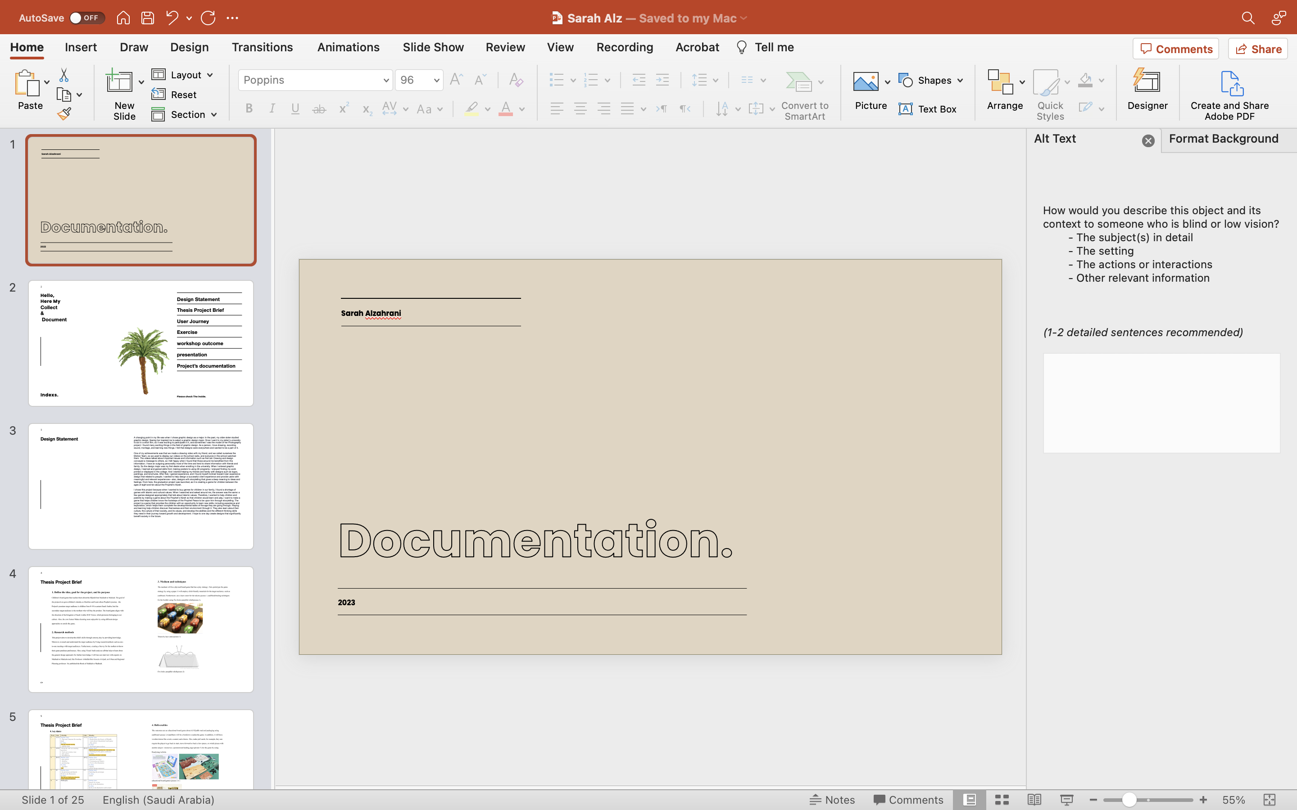Open the Picture dropdown arrow

pos(888,82)
